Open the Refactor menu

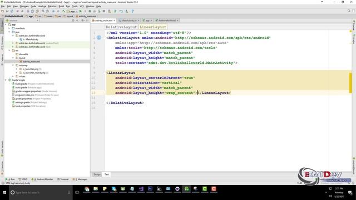(52, 6)
